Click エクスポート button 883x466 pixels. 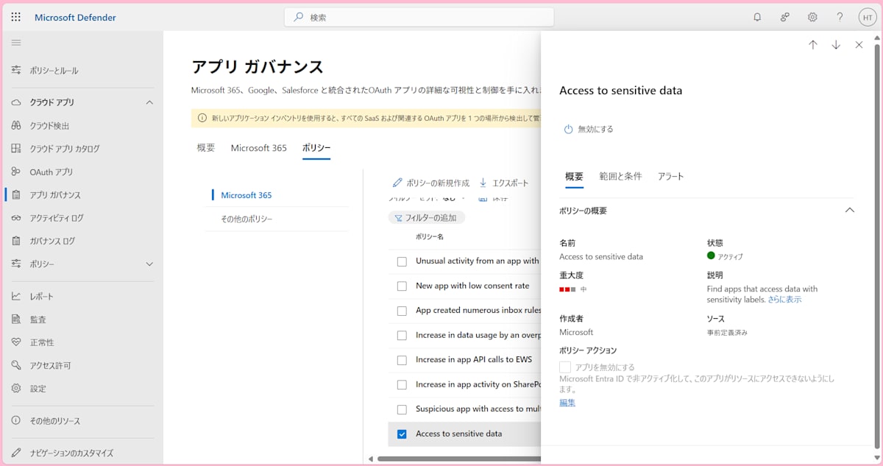pos(503,183)
